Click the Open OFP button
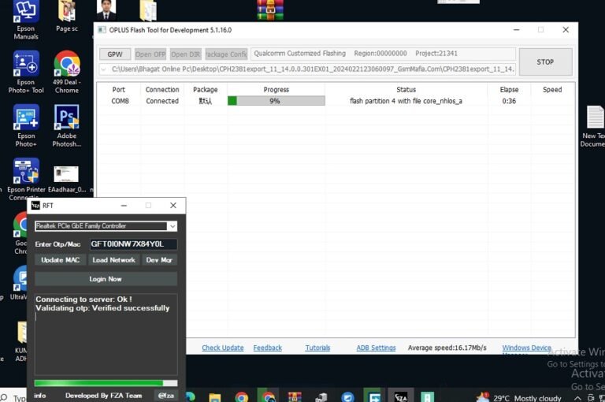This screenshot has width=605, height=402. click(150, 54)
